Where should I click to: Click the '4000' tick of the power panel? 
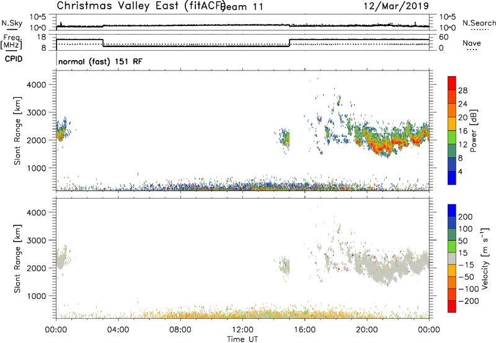coord(36,85)
